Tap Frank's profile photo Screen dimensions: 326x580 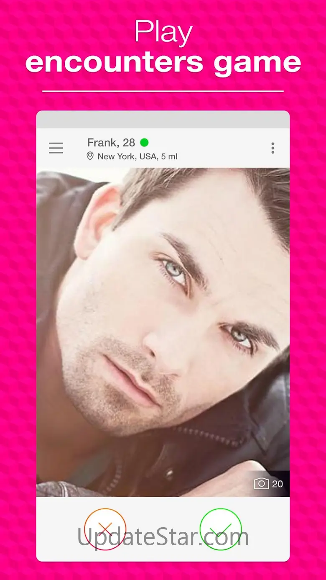[x=163, y=332]
